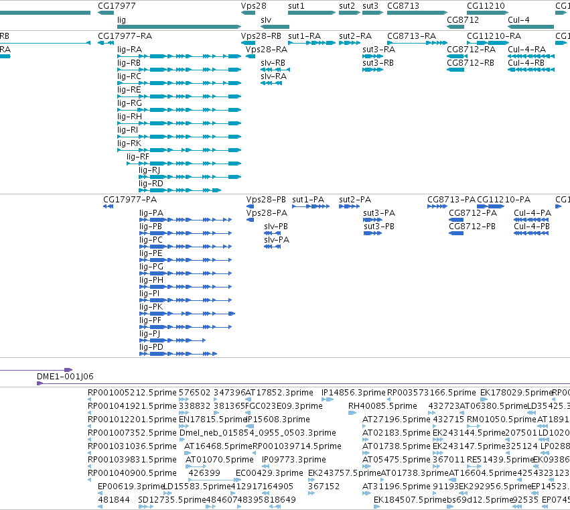Click the lig-PK protein label

pyautogui.click(x=151, y=307)
